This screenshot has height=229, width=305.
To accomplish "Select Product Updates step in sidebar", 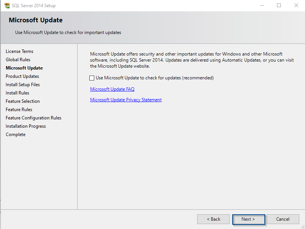I will [x=22, y=76].
